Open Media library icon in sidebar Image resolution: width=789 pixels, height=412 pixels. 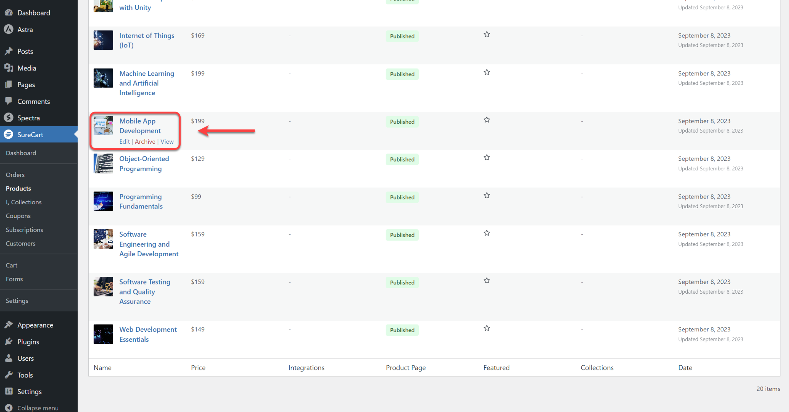click(x=8, y=68)
